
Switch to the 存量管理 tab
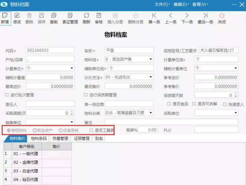(x=61, y=139)
